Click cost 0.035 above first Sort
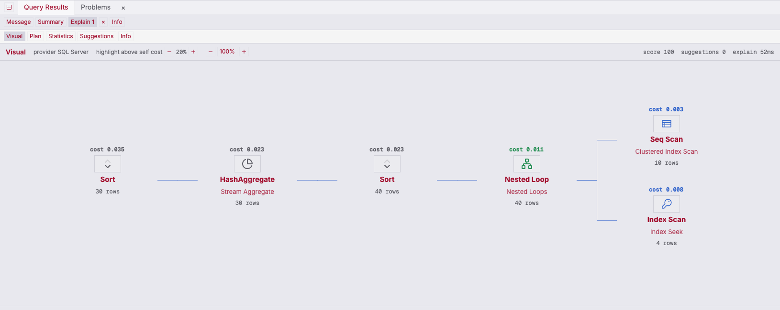The image size is (780, 310). (x=107, y=150)
